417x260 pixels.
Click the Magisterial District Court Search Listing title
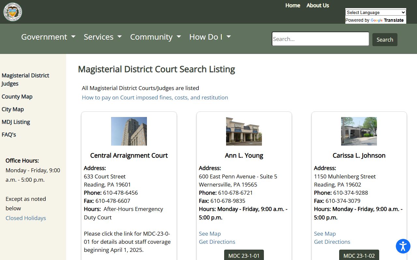156,69
